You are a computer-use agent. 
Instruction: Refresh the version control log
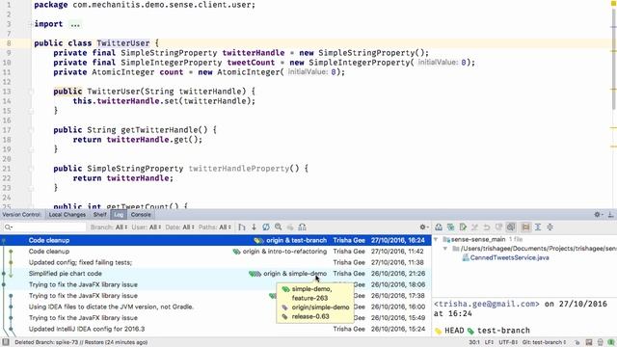point(266,227)
